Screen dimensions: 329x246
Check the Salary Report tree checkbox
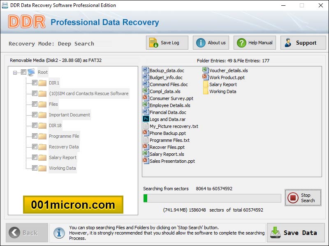[35, 157]
